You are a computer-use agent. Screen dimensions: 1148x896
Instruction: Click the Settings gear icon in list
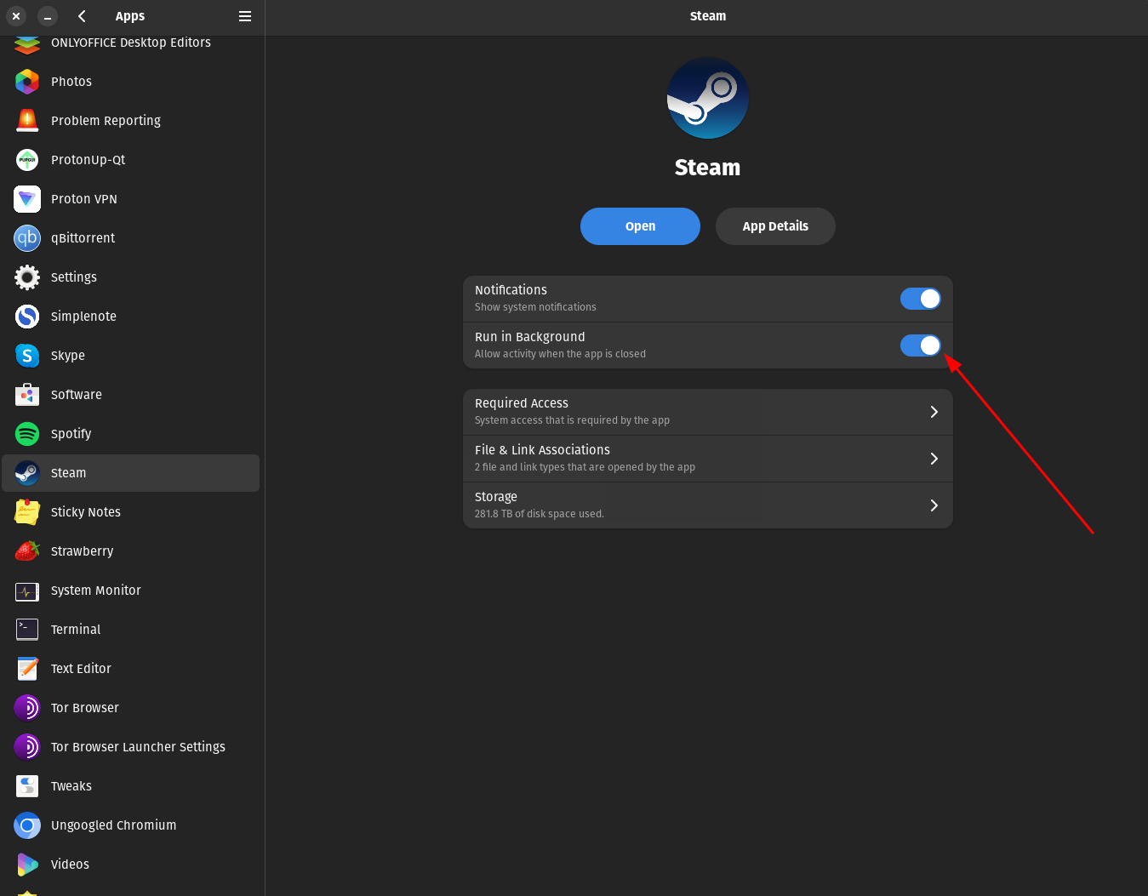pyautogui.click(x=27, y=277)
